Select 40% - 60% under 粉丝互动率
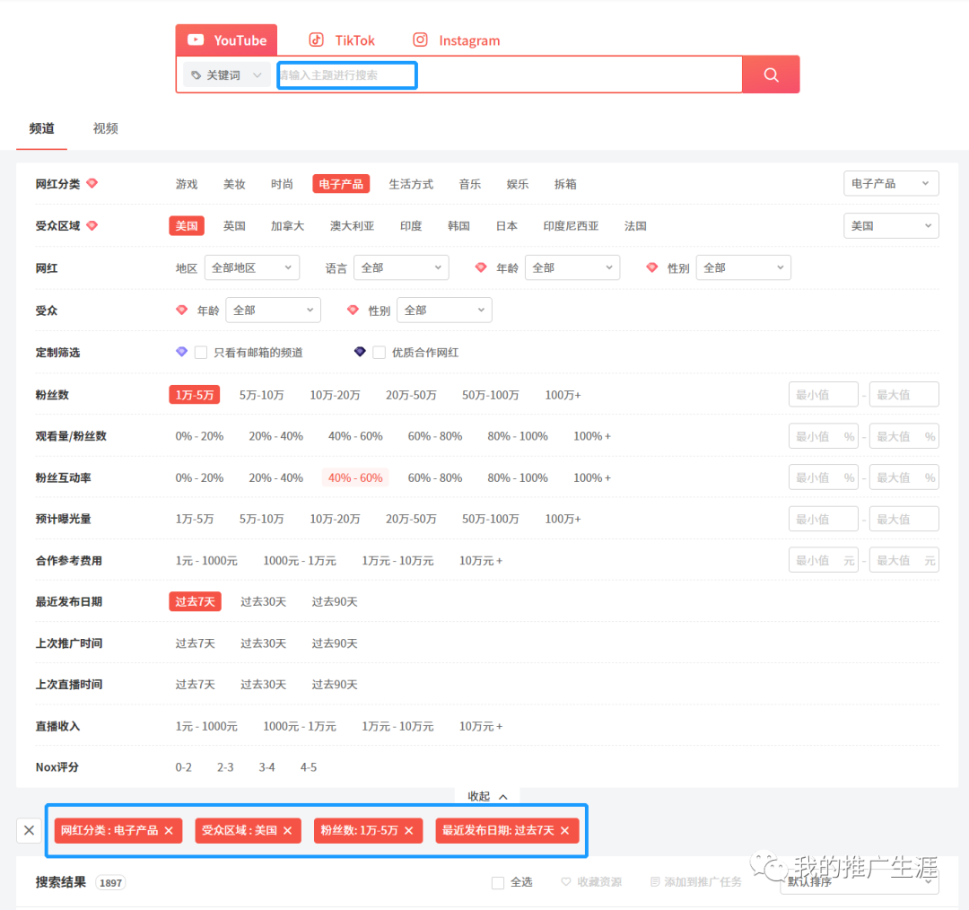Image resolution: width=969 pixels, height=910 pixels. coord(355,477)
